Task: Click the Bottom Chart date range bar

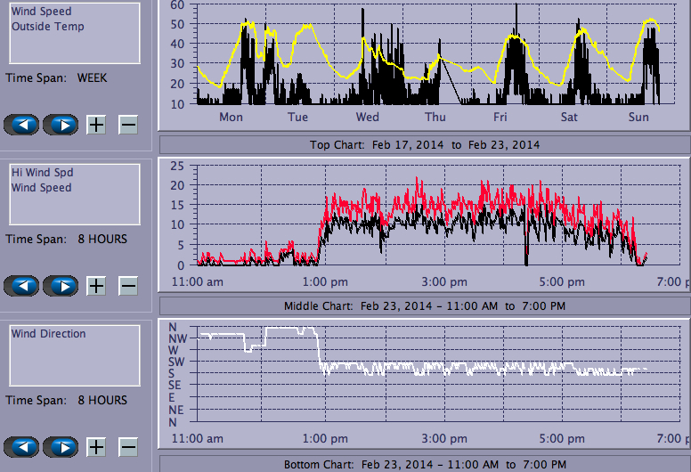Action: tap(424, 464)
